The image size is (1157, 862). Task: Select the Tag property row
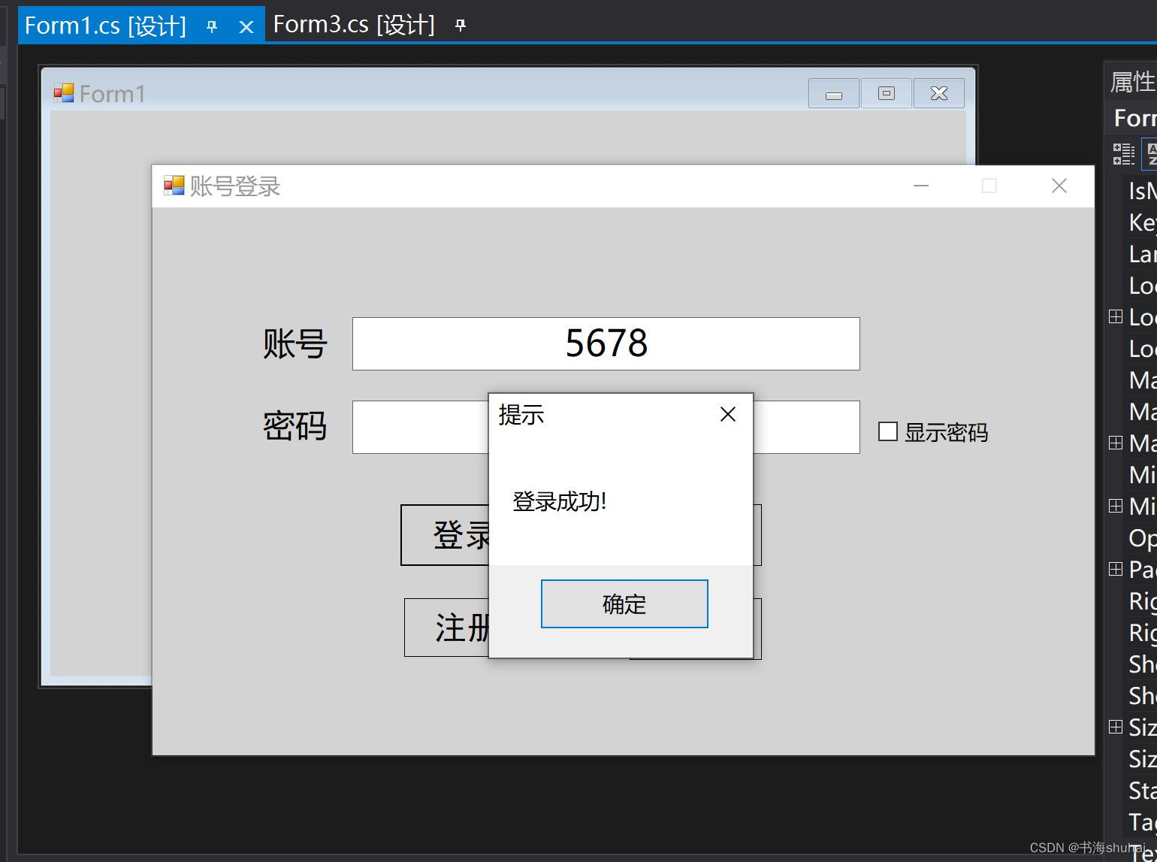click(x=1140, y=822)
